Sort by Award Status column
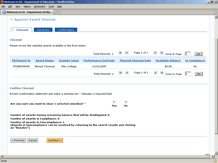 pyautogui.click(x=45, y=60)
